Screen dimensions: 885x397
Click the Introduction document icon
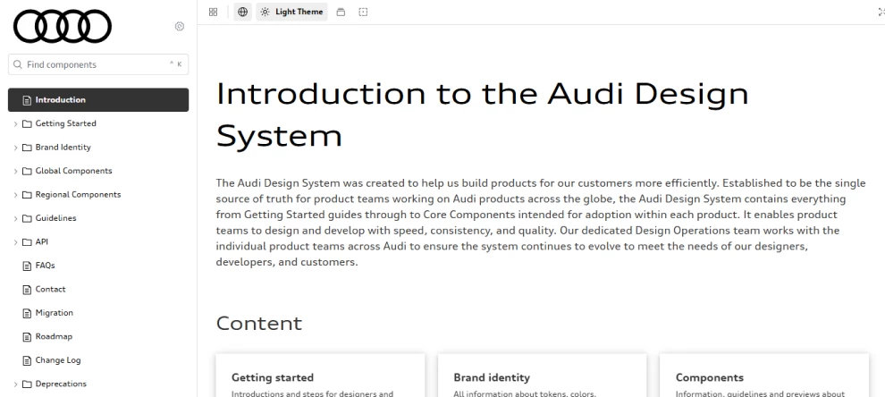pos(27,100)
